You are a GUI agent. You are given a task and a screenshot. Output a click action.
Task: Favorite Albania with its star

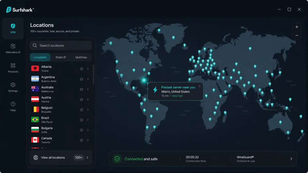pyautogui.click(x=81, y=69)
